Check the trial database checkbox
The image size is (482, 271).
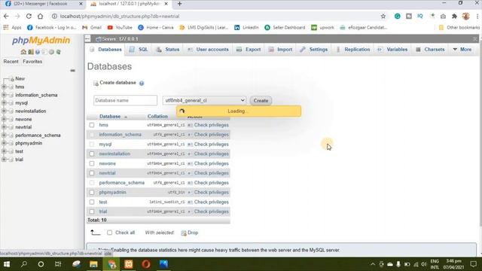tap(92, 212)
